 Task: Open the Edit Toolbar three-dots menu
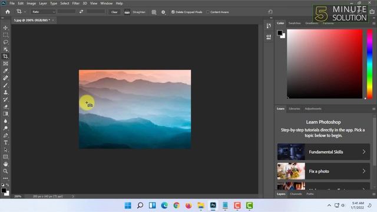5,178
